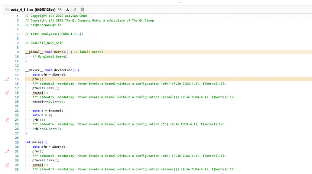
Task: Click the search magnifier icon in file header
Action: 60,9
